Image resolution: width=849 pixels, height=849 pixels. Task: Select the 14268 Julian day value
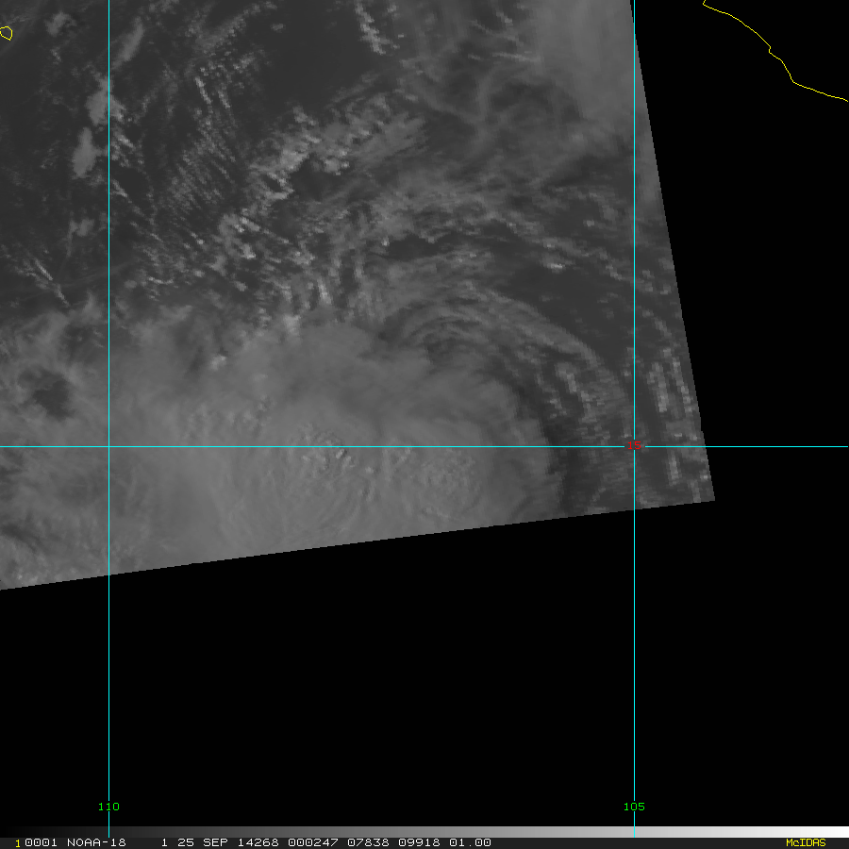click(258, 842)
